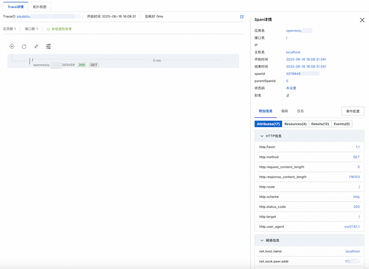Select the 日志 tab
The image size is (369, 269).
[x=300, y=111]
